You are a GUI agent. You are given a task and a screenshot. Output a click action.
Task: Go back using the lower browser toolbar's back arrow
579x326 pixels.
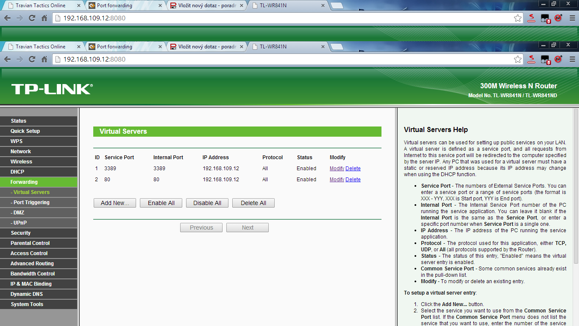tap(7, 59)
